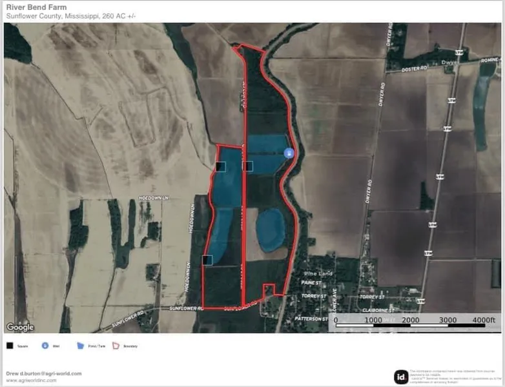
Task: Click the railroad marker nearest Dwyer label
Action: 459,52
